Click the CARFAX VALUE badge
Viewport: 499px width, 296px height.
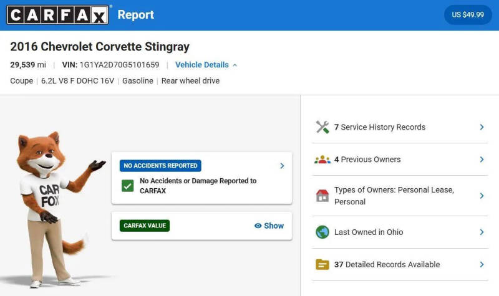tap(145, 226)
